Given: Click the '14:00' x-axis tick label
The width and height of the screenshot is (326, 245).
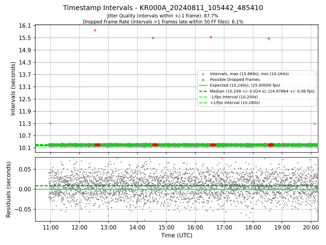Looking at the screenshot, I should pyautogui.click(x=137, y=227).
